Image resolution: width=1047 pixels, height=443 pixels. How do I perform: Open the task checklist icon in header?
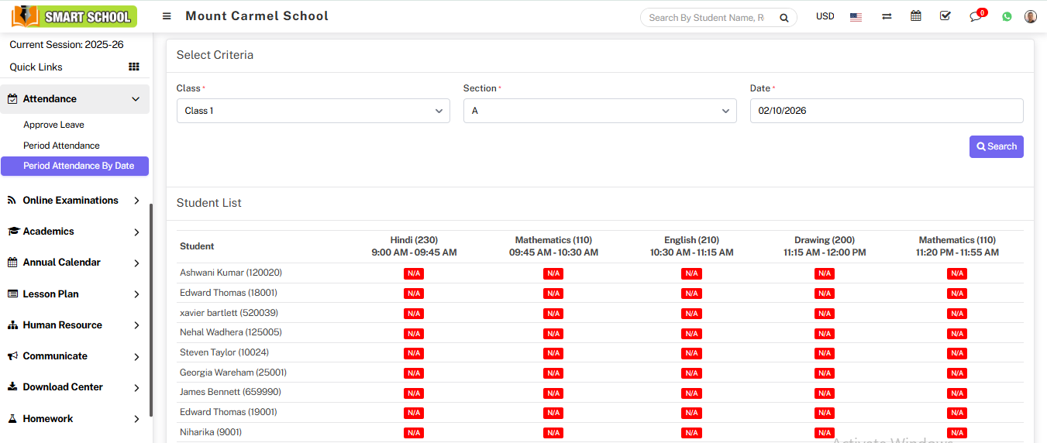945,16
